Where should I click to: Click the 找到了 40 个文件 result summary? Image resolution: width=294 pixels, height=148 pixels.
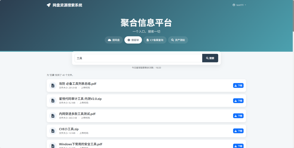coord(60,75)
